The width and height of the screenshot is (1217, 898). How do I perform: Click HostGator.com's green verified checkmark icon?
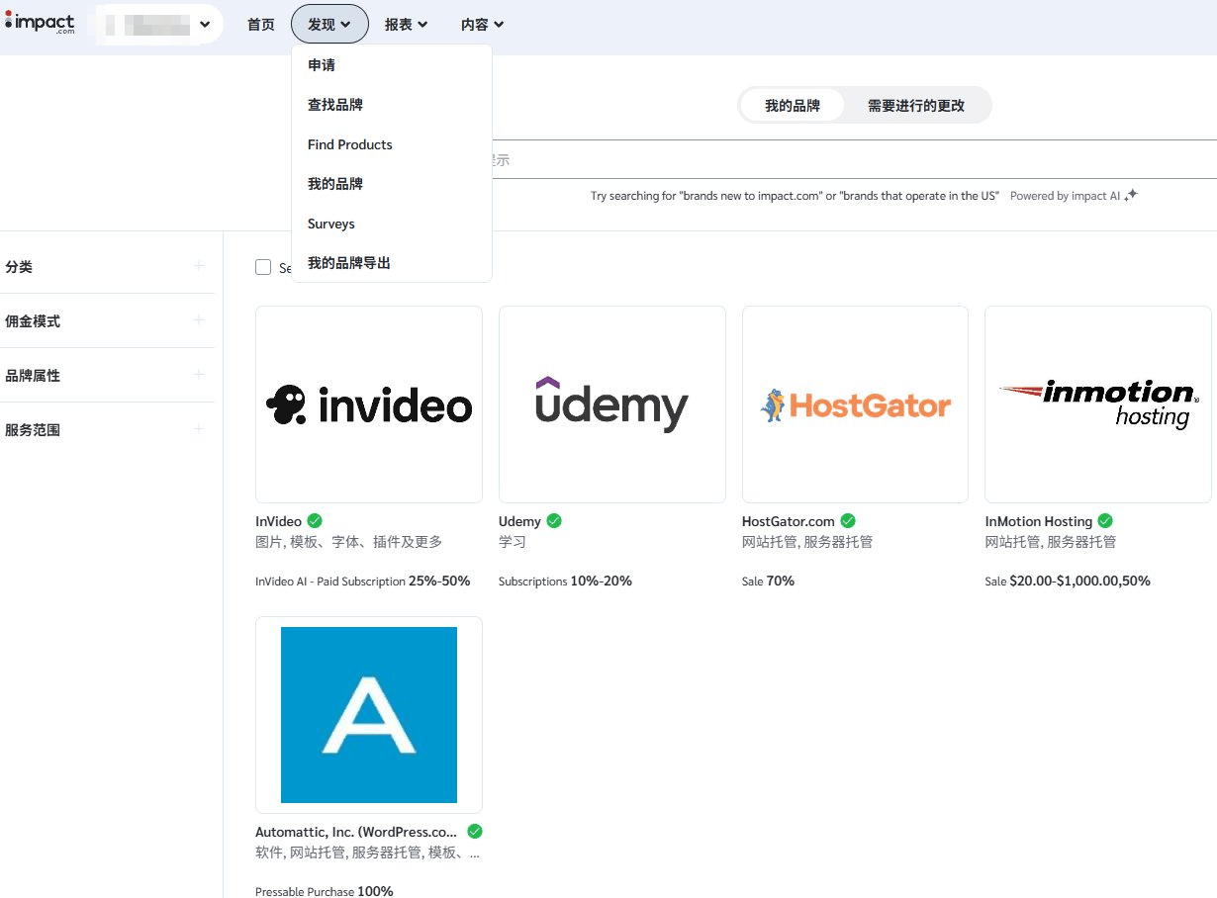click(848, 520)
